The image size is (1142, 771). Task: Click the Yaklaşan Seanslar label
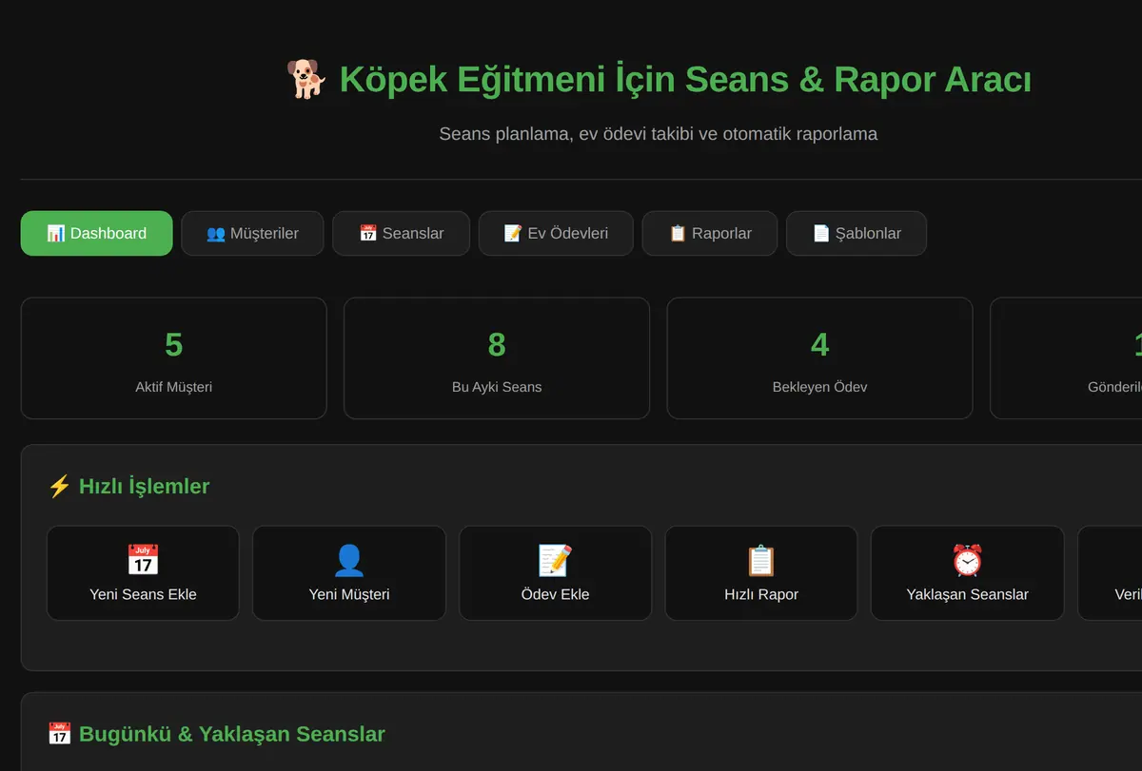[967, 594]
